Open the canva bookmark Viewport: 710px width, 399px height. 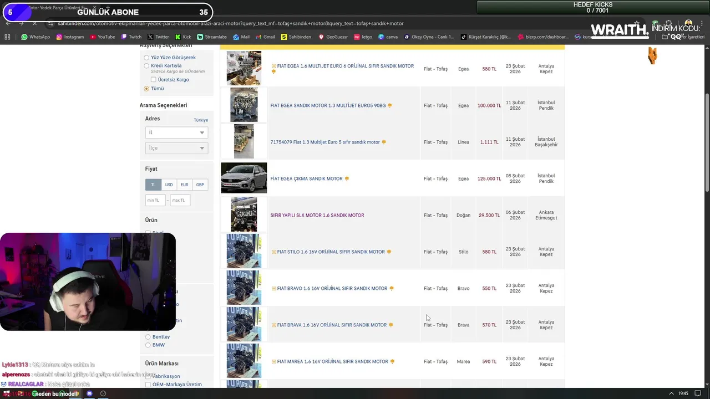[388, 37]
